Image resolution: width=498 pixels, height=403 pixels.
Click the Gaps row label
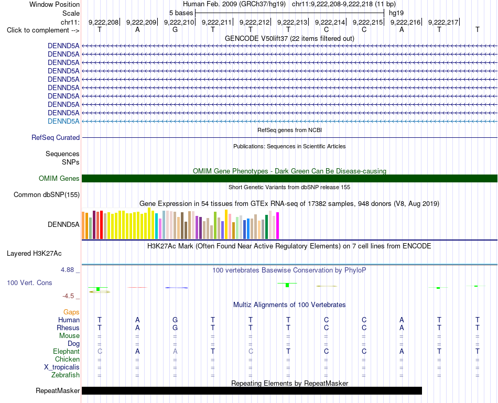(x=71, y=312)
